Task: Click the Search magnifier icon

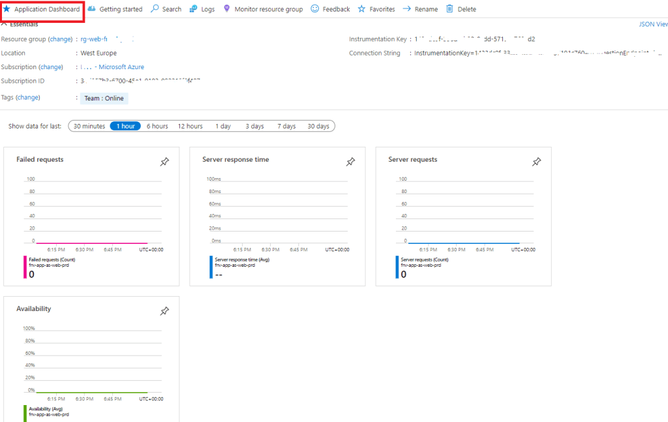Action: pos(155,8)
